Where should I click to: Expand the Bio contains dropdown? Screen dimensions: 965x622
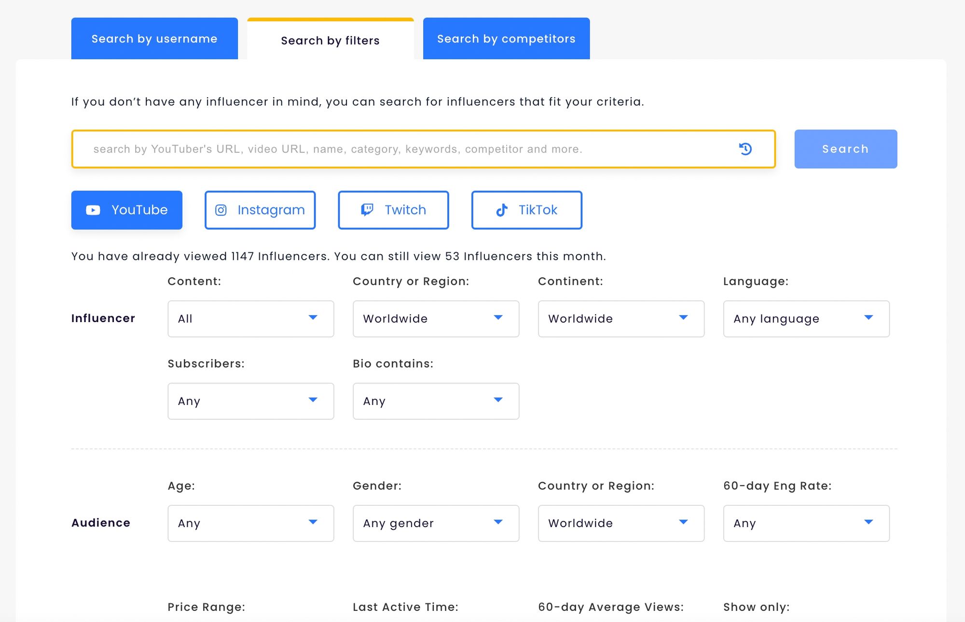coord(436,401)
